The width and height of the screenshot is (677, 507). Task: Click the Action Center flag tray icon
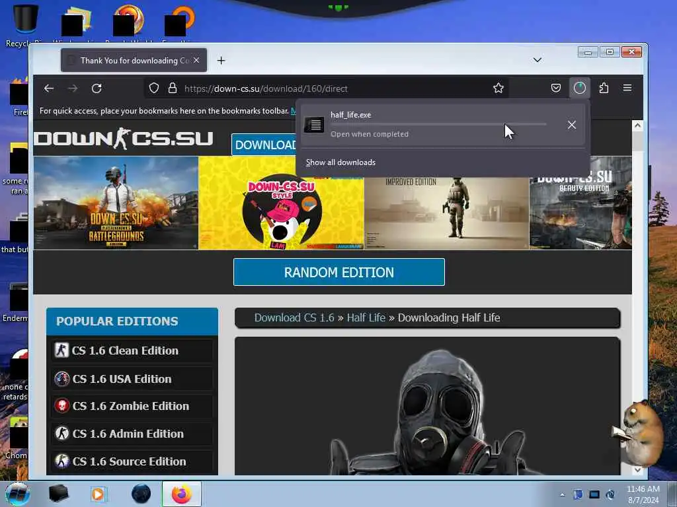pos(578,494)
